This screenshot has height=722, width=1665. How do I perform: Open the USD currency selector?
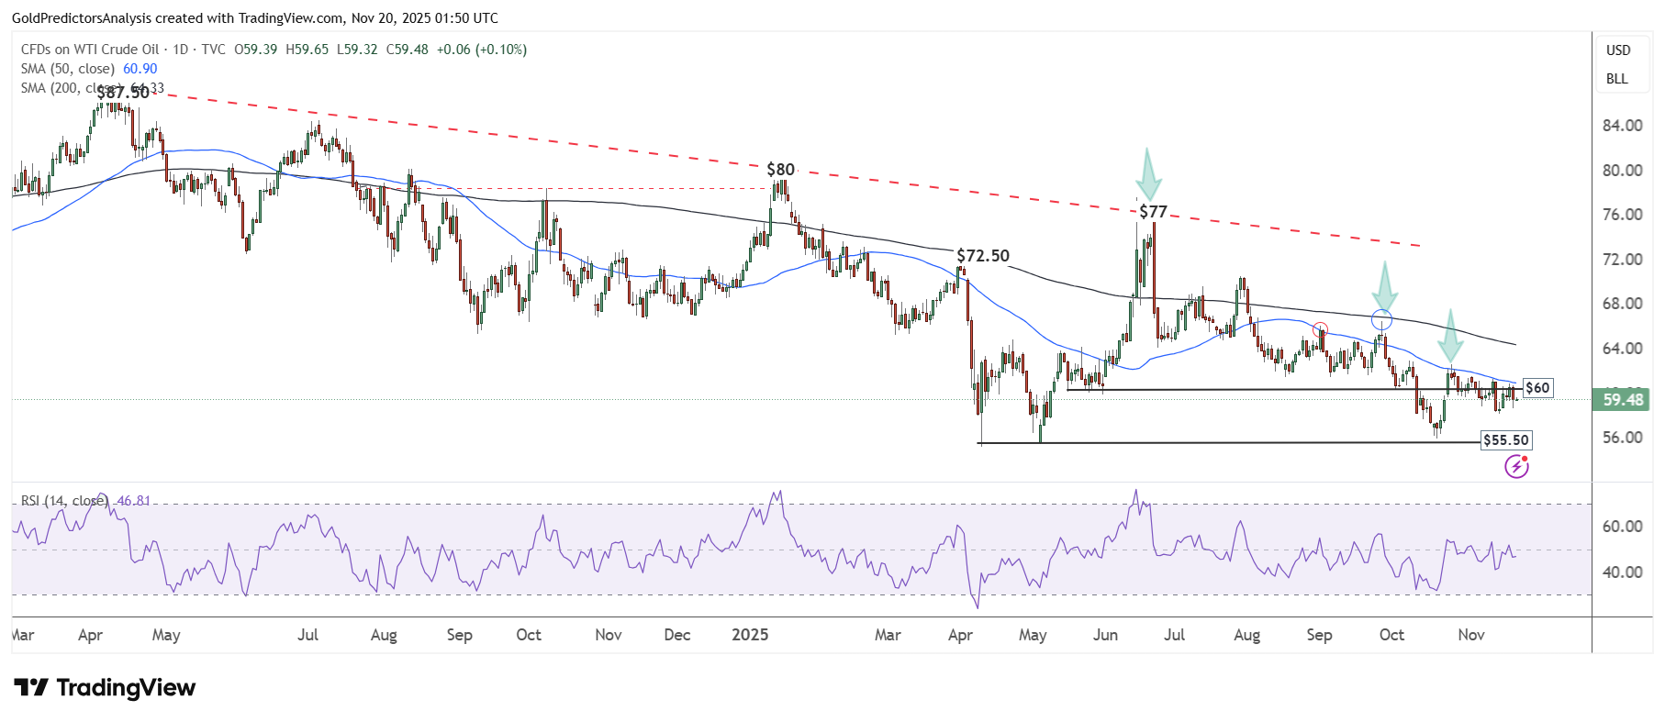point(1618,50)
